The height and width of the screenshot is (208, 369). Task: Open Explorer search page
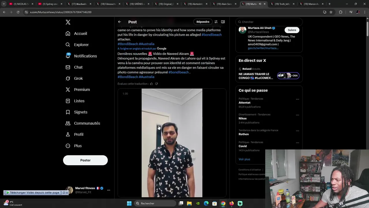click(77, 45)
